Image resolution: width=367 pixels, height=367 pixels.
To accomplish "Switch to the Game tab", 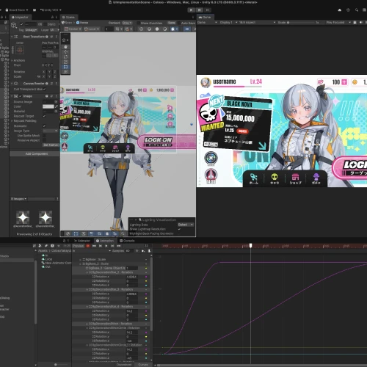I will (205, 17).
